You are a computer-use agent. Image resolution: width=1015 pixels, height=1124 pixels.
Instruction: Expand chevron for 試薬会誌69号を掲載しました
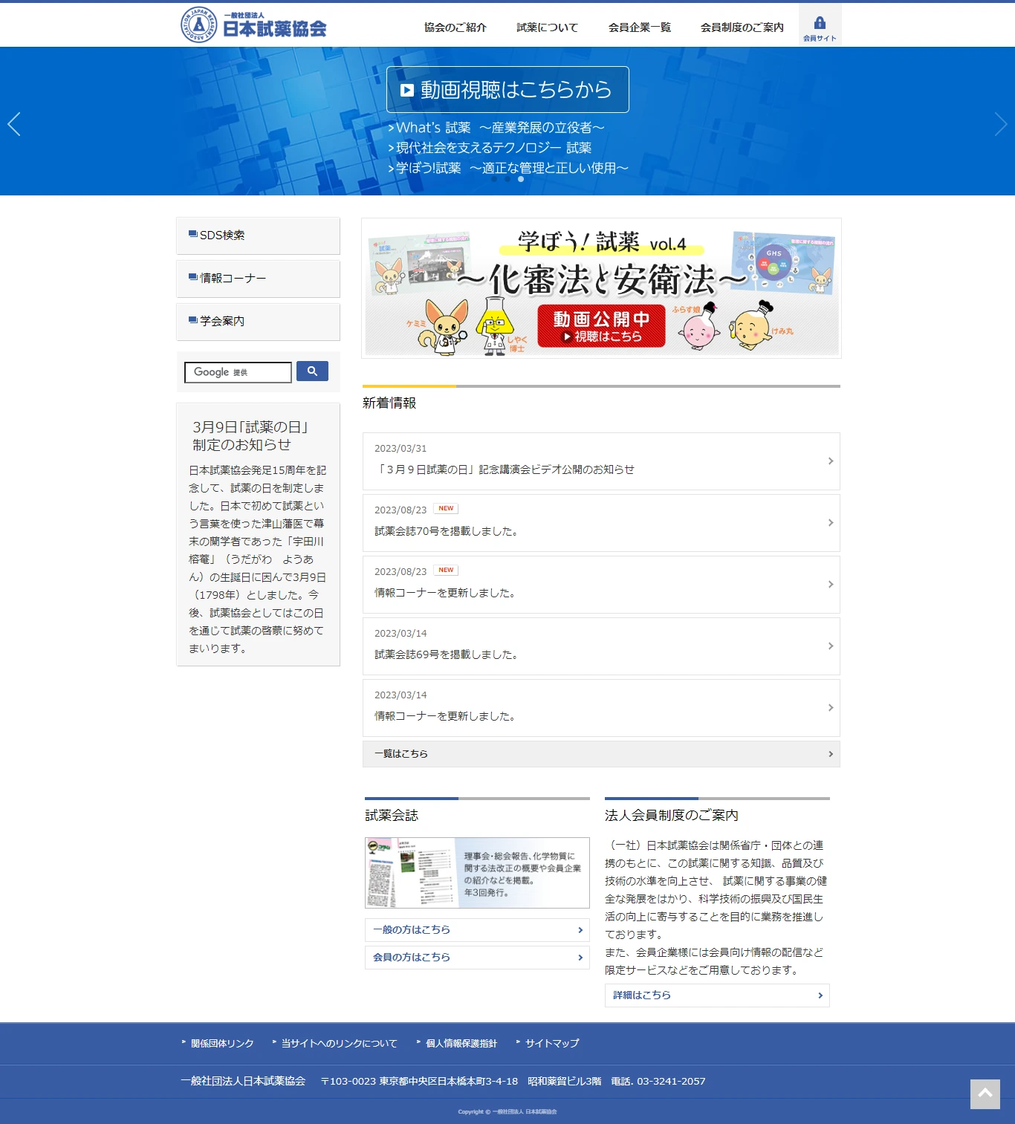tap(831, 646)
